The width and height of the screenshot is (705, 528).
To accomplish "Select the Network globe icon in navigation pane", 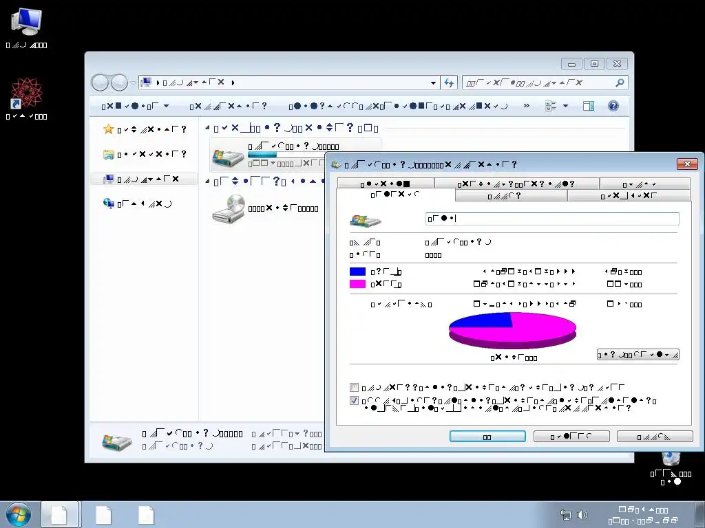I will tap(108, 203).
